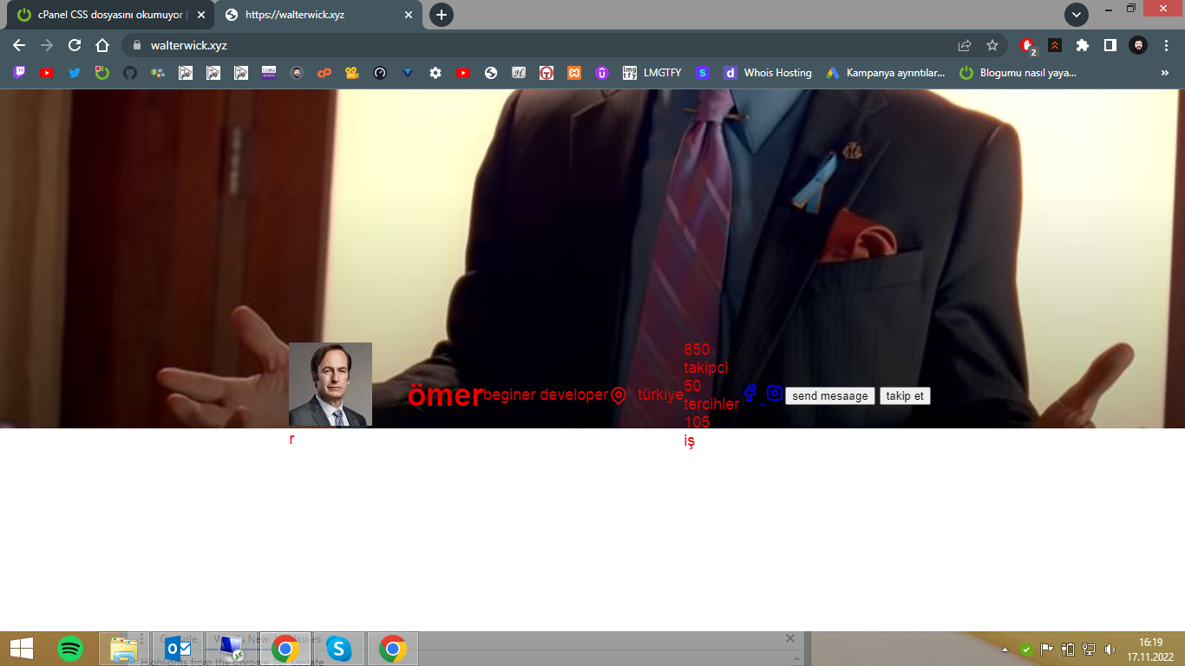Click the 105 iş stat
Image resolution: width=1185 pixels, height=666 pixels.
tap(697, 432)
